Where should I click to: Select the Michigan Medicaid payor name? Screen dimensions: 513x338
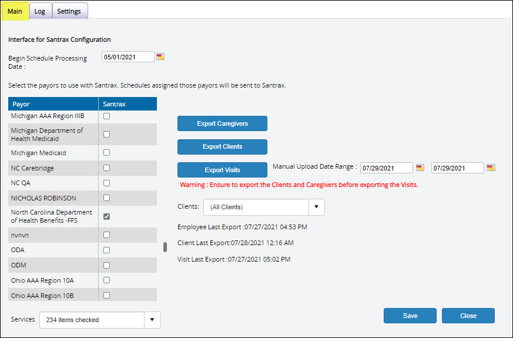point(39,153)
